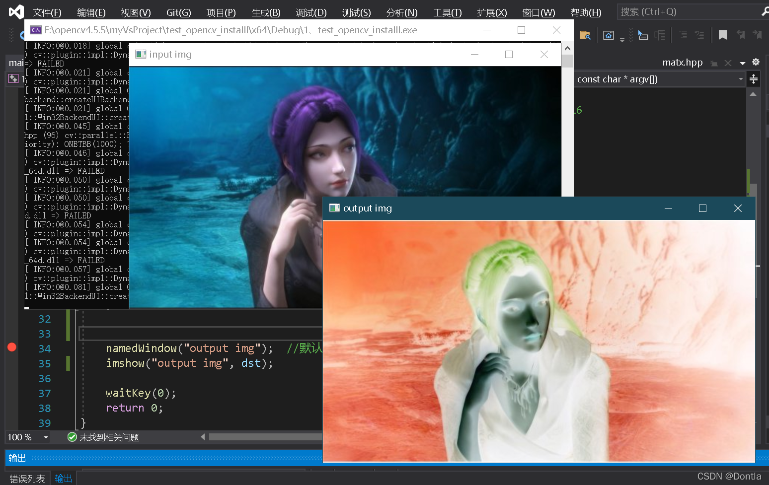The width and height of the screenshot is (769, 485).
Task: Expand the 100% zoom level dropdown
Action: pos(45,437)
